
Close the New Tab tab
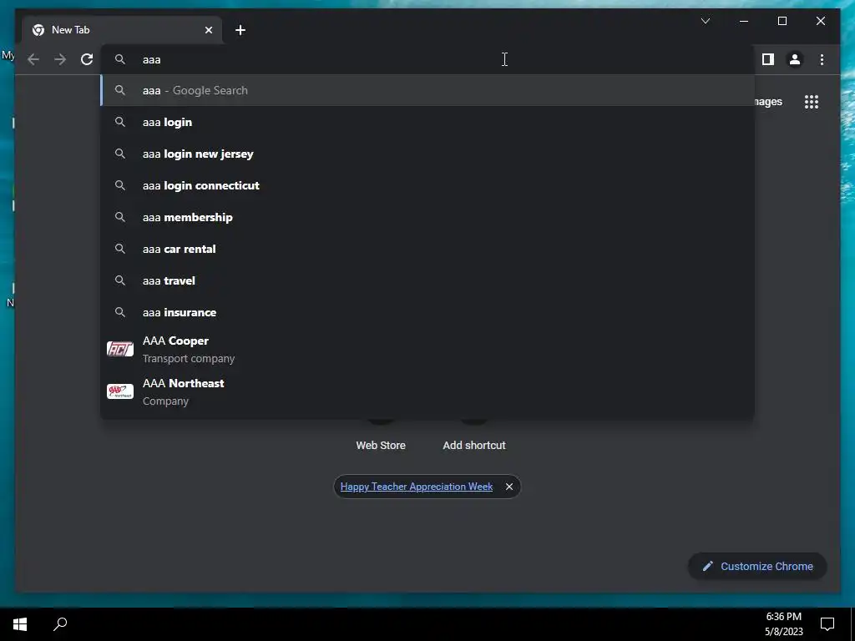pyautogui.click(x=208, y=30)
